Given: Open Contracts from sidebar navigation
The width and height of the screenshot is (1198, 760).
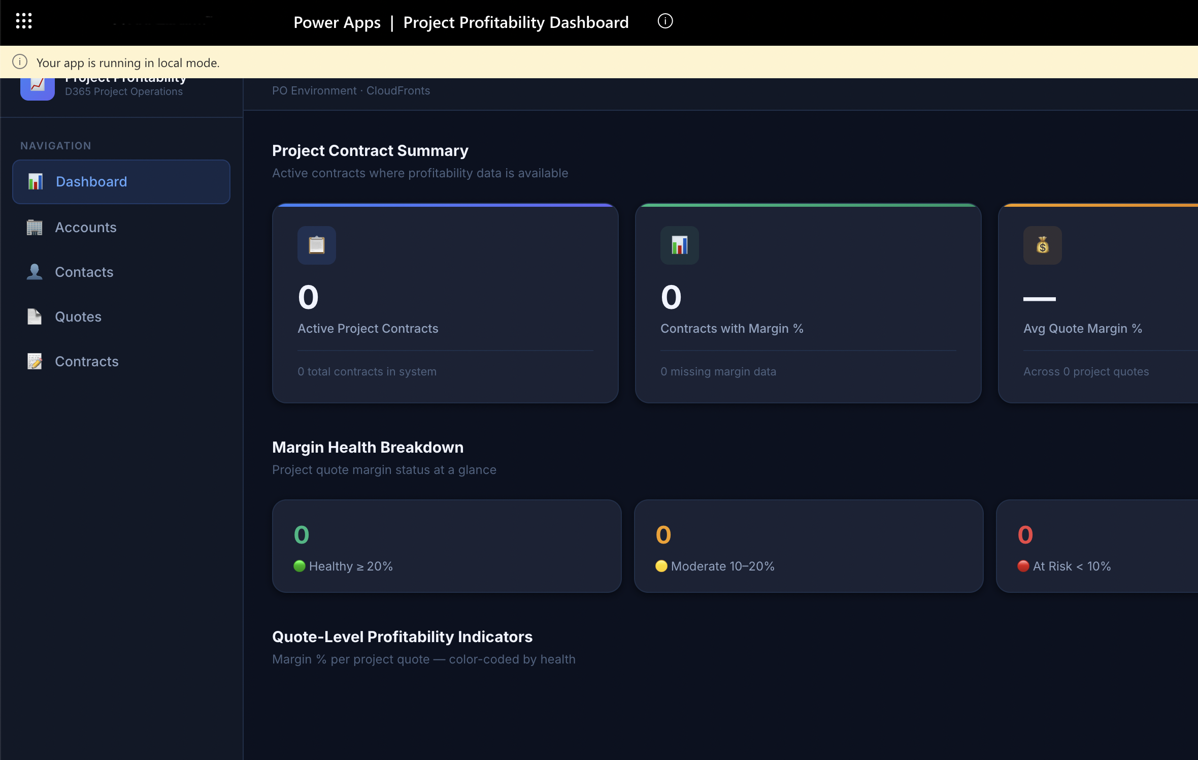Looking at the screenshot, I should click(121, 361).
